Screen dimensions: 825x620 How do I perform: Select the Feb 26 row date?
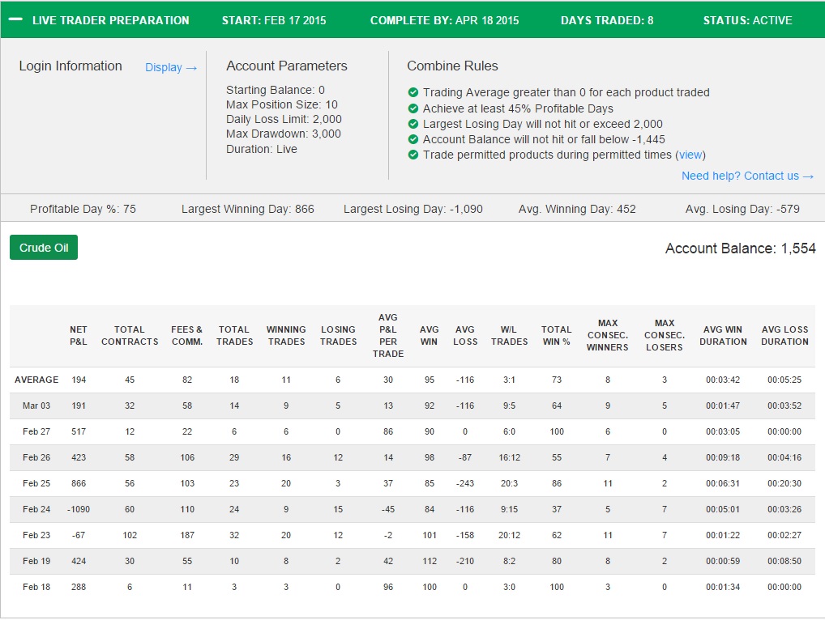tap(36, 457)
